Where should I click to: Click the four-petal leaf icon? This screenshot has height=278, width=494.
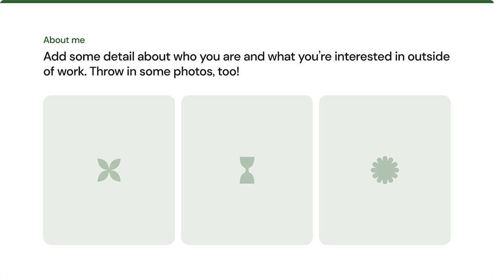coord(109,170)
